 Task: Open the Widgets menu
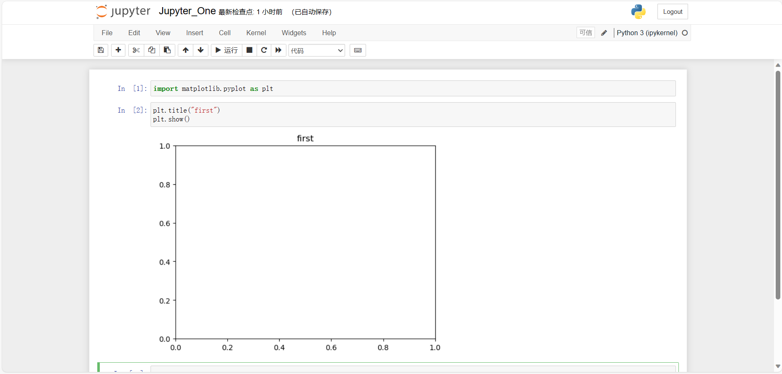pos(294,33)
